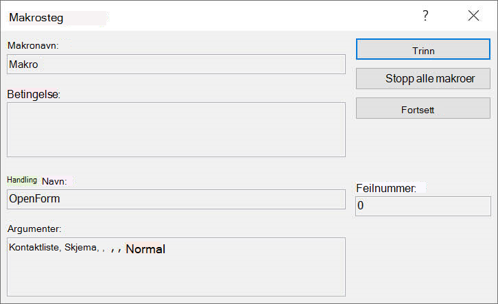Click the Feilnummer label

386,189
